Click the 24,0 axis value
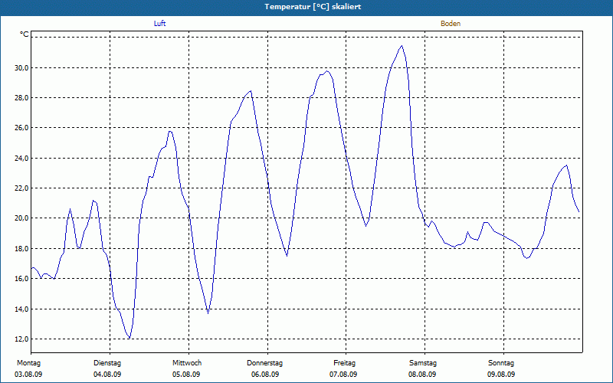Viewport: 613px width, 383px height. pos(22,159)
